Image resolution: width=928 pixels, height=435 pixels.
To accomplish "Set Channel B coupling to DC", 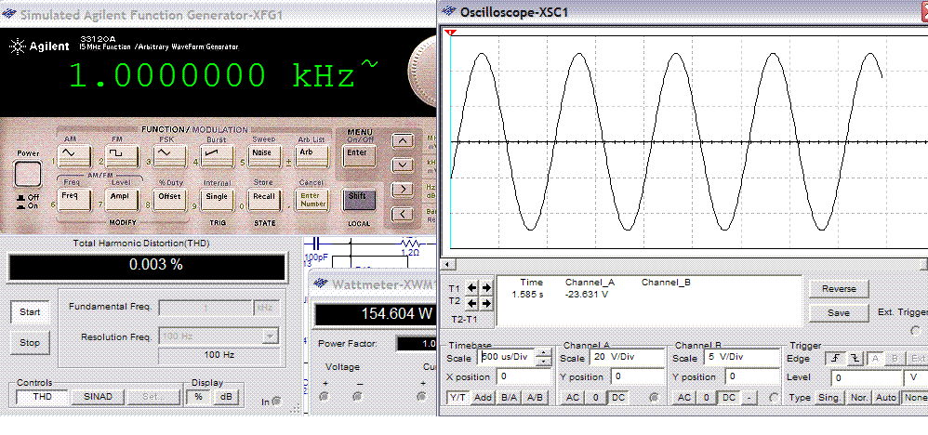I will pos(729,398).
